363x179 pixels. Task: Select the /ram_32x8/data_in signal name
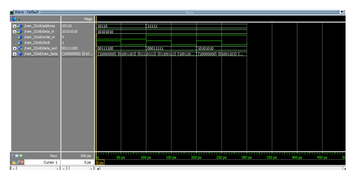tap(39, 31)
